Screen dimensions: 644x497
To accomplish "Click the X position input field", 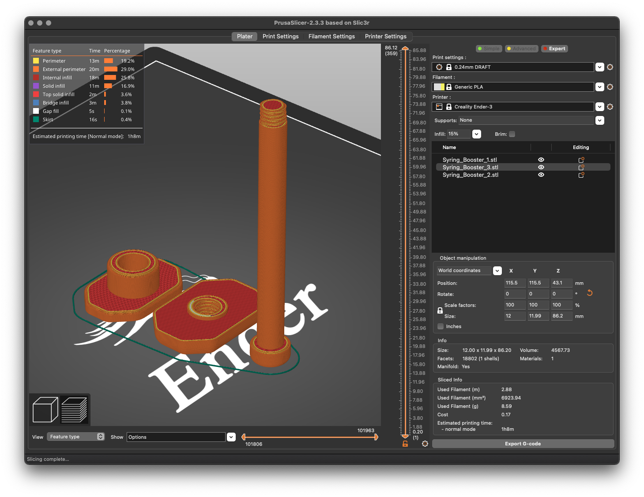I will [x=515, y=283].
